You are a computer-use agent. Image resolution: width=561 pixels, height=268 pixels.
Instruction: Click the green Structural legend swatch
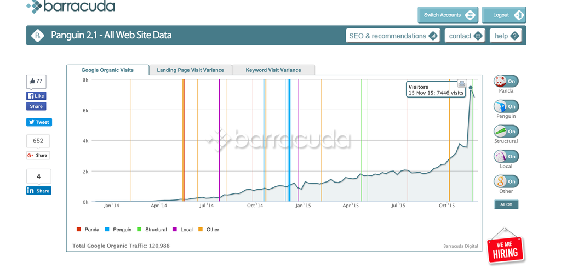pos(139,229)
